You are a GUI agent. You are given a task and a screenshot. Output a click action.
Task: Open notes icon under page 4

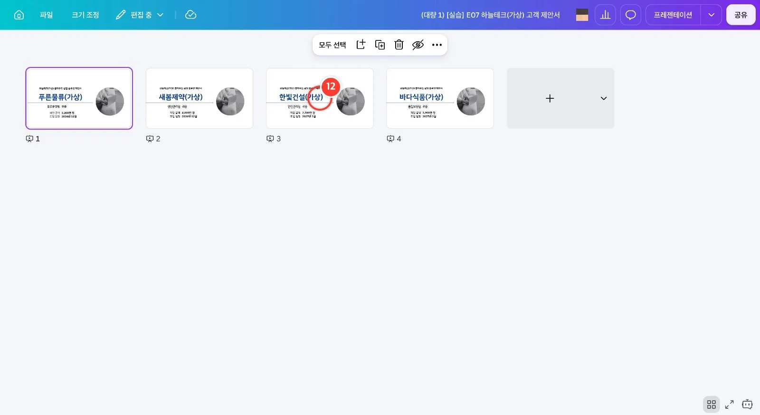point(390,139)
